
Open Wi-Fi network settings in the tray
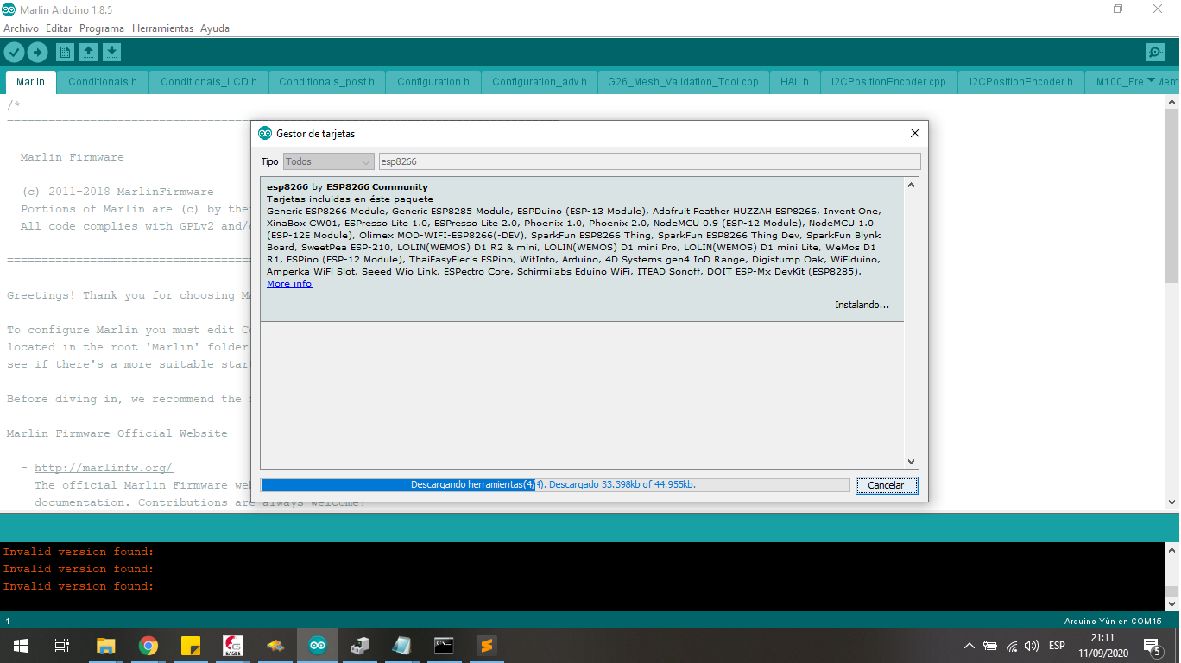(1012, 646)
